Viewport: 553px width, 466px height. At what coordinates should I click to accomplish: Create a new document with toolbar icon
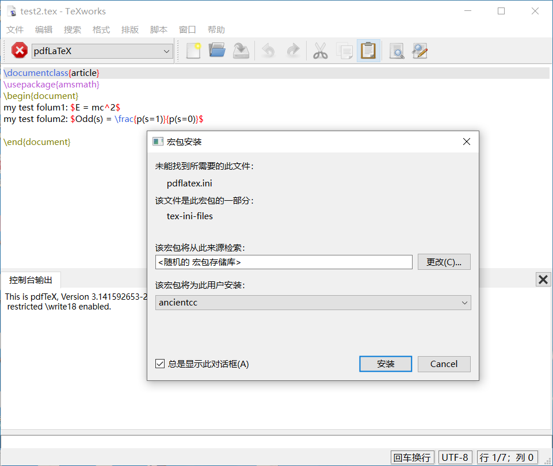pos(193,51)
